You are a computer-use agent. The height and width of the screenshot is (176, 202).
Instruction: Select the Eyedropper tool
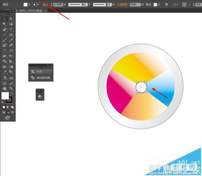pos(4,72)
